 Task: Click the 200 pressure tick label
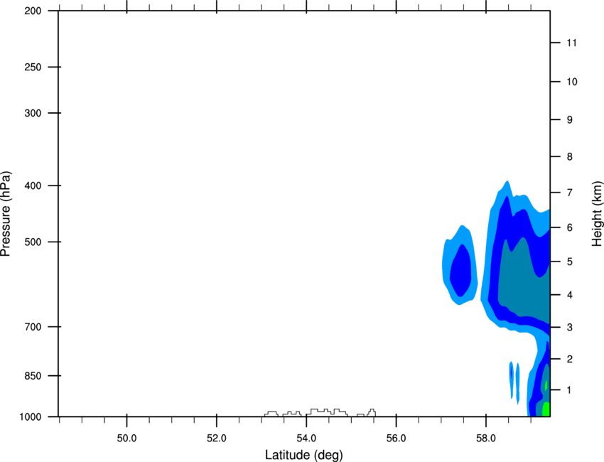tap(33, 11)
